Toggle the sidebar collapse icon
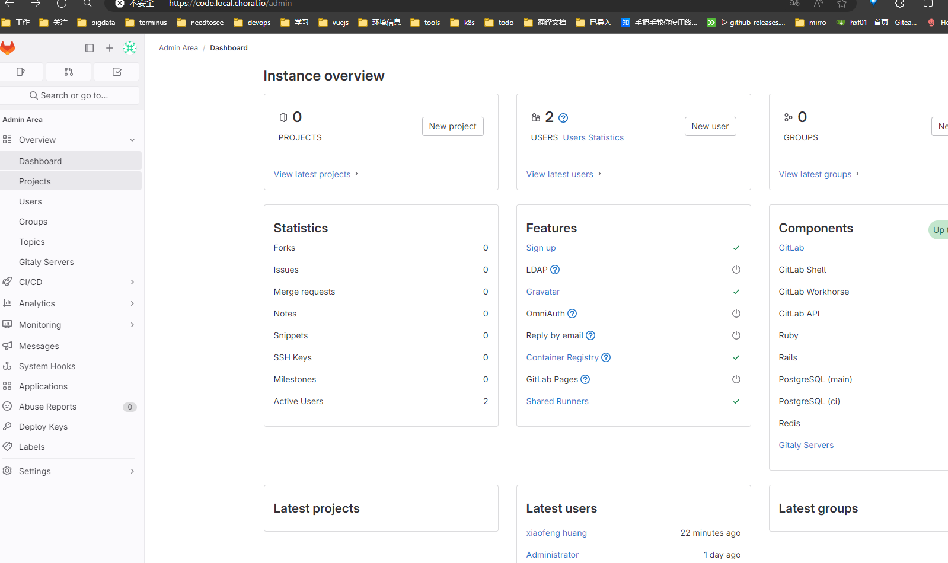This screenshot has height=563, width=948. (x=90, y=48)
